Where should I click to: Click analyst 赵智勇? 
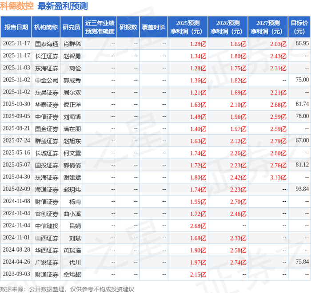coord(72,56)
